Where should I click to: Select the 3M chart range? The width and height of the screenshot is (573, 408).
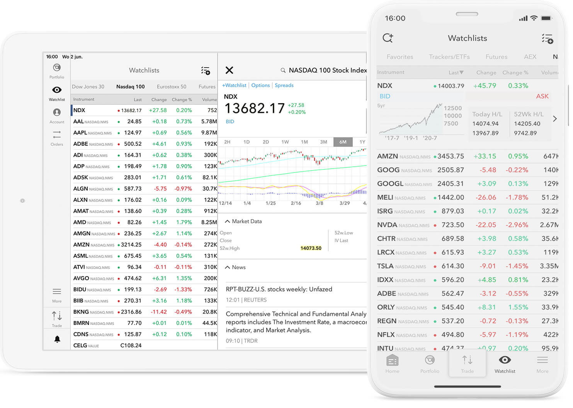(x=324, y=142)
